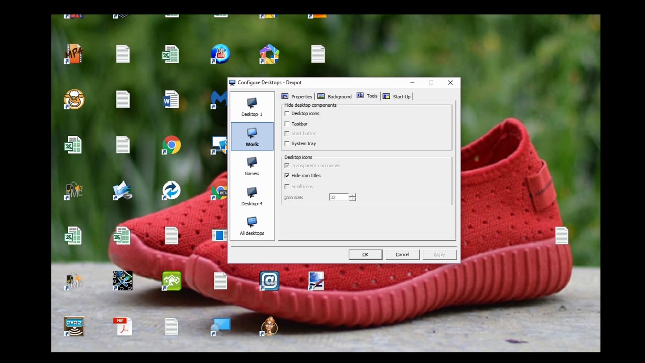Enable Hide Desktop icons checkbox

[x=287, y=113]
